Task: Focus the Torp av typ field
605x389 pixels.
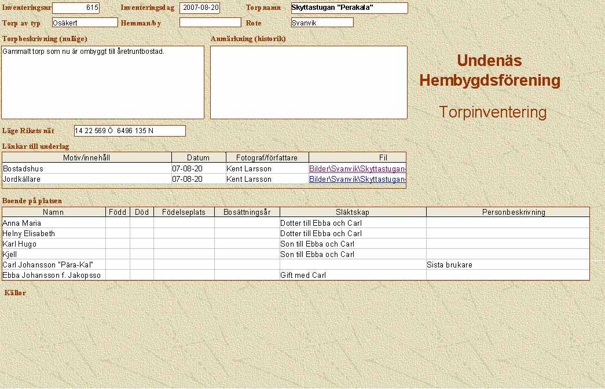Action: [85, 23]
